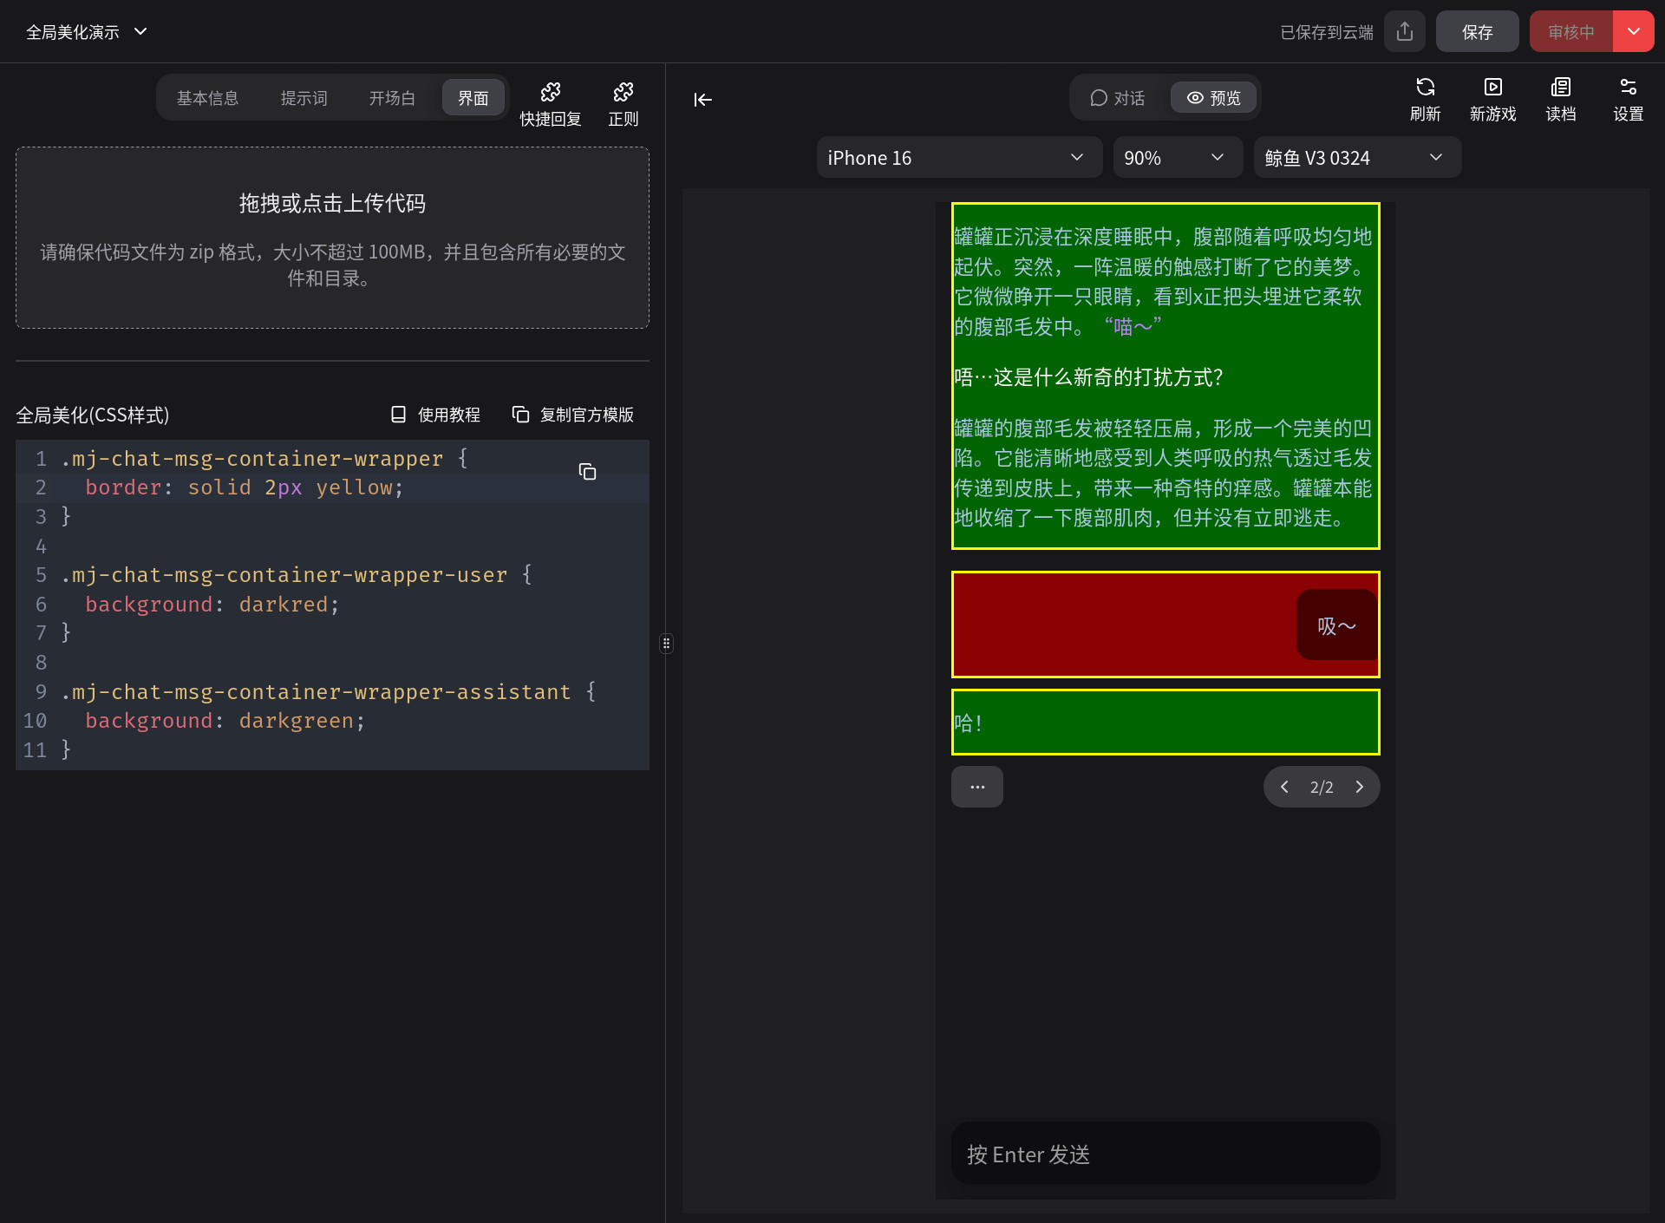Switch to 对话 chat mode
This screenshot has height=1223, width=1665.
(1118, 98)
